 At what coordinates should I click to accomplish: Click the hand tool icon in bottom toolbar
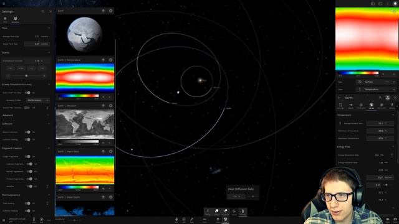coord(176,220)
